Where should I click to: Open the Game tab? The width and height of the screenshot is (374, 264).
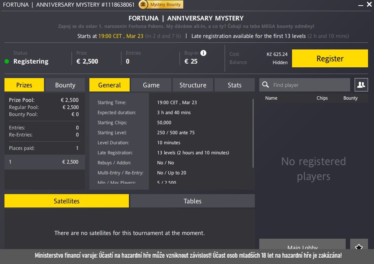coord(151,85)
